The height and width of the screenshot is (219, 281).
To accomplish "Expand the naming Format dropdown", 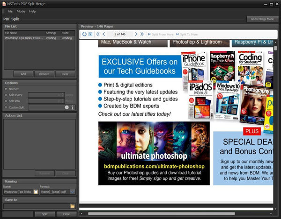I will (x=73, y=191).
